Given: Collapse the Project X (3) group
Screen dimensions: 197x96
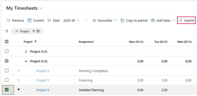Looking at the screenshot, I should [x=26, y=61].
